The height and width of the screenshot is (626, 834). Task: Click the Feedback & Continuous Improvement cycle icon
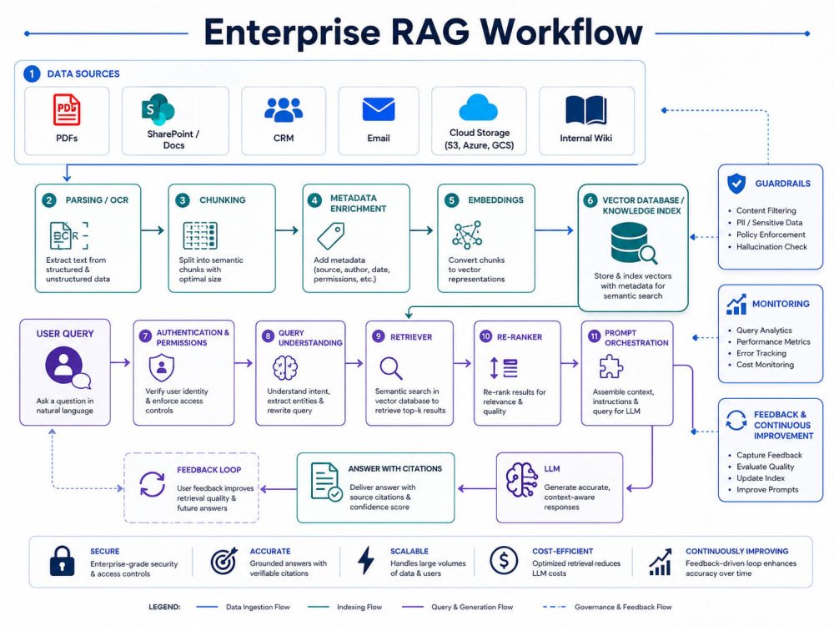736,420
